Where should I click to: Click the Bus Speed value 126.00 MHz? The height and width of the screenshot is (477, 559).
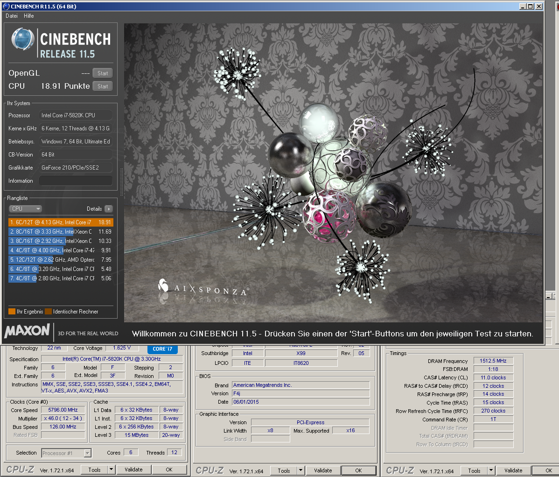tap(63, 426)
